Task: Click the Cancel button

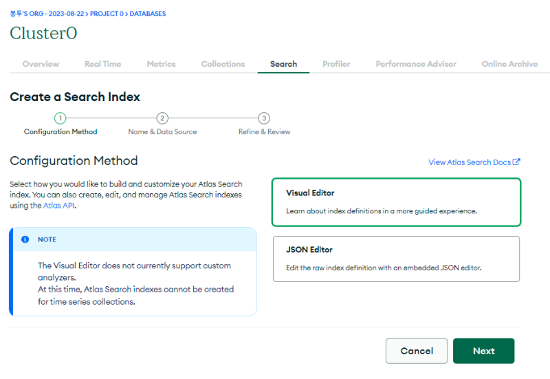Action: click(417, 351)
